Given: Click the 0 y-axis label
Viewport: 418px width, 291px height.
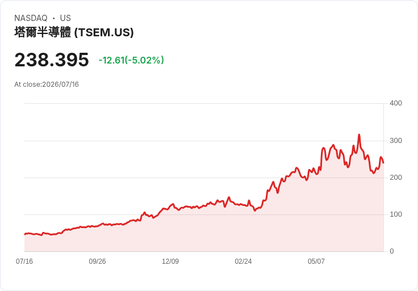Looking at the screenshot, I should pyautogui.click(x=392, y=251).
